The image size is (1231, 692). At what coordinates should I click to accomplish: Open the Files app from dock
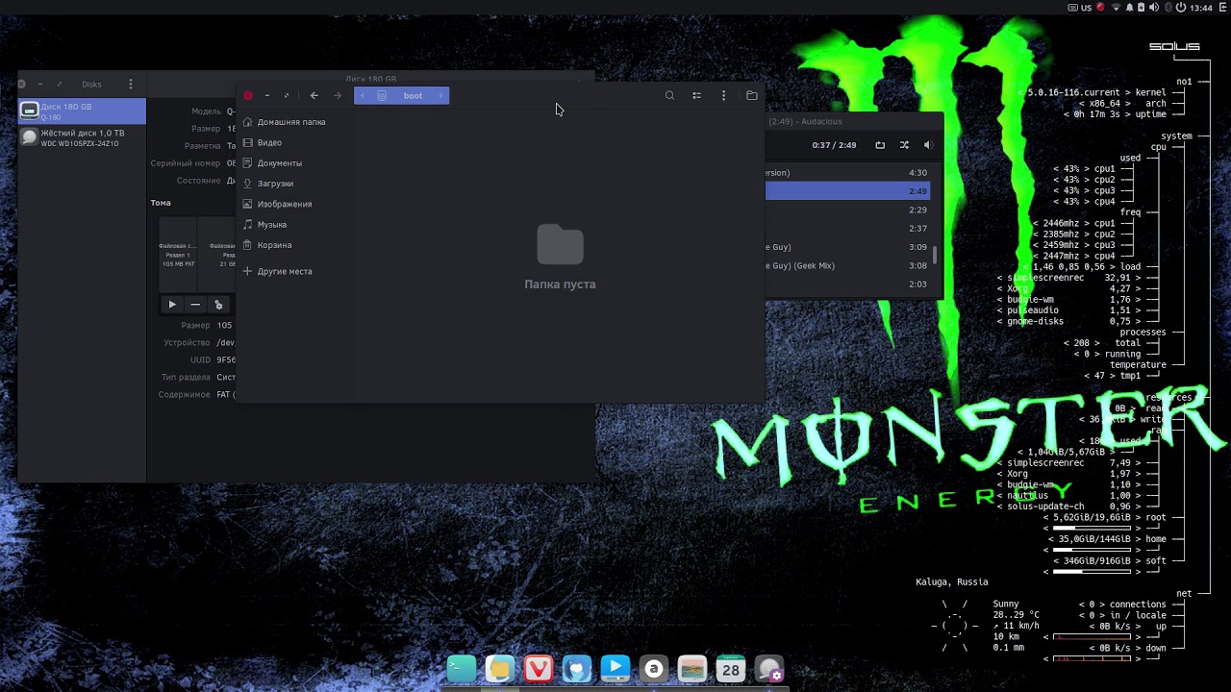(500, 669)
